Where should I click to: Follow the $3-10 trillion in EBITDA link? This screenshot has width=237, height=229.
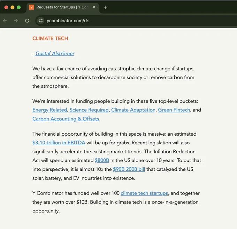tap(59, 143)
